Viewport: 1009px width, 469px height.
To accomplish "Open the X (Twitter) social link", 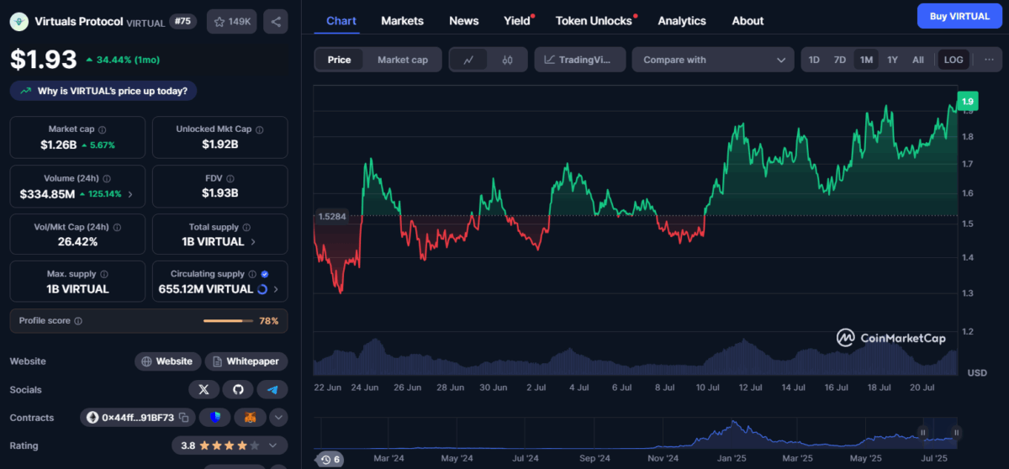I will 203,389.
